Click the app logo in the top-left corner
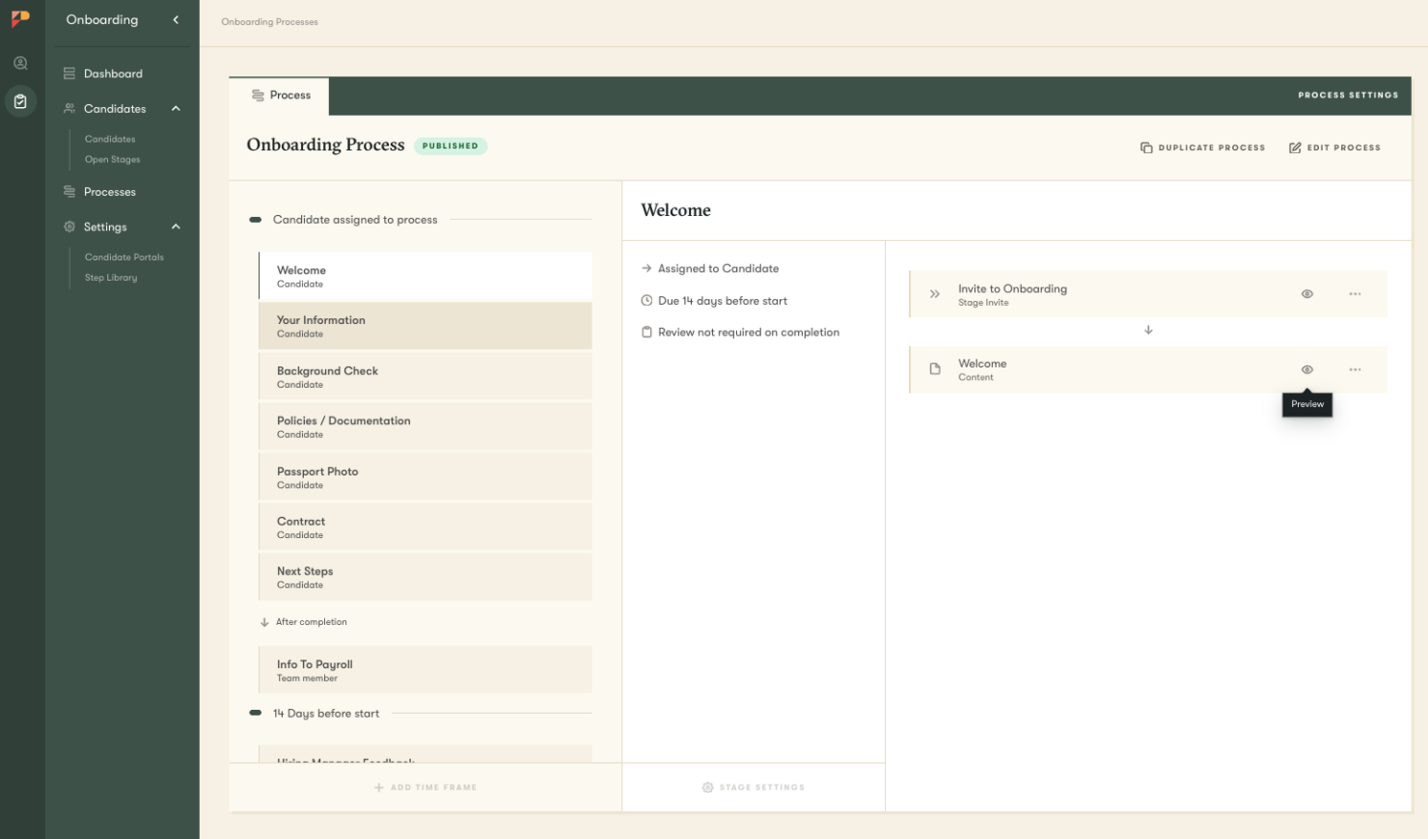1428x839 pixels. click(x=20, y=18)
